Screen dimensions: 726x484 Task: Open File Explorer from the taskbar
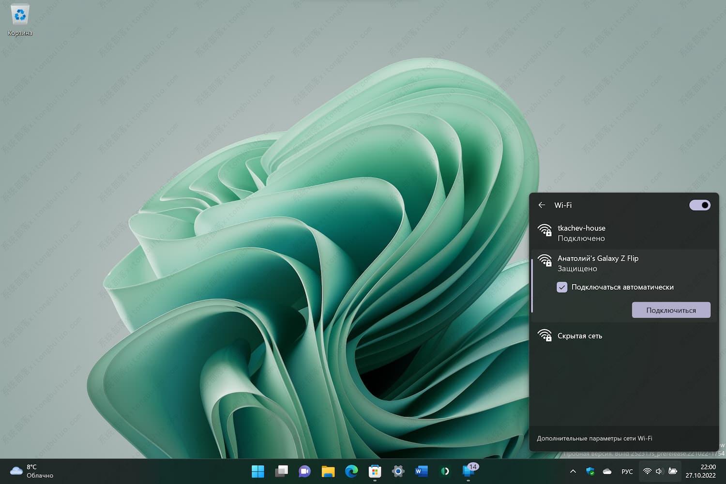327,471
